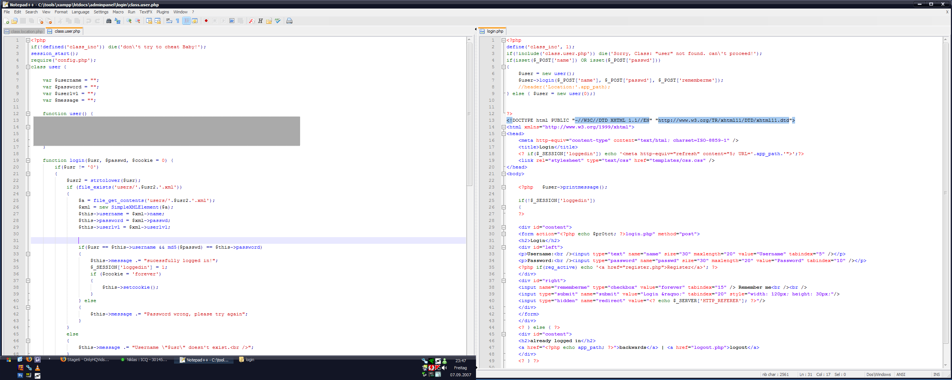Screen dimensions: 952x380
Task: Zoom in with the magnifier plus icon
Action: (x=129, y=21)
